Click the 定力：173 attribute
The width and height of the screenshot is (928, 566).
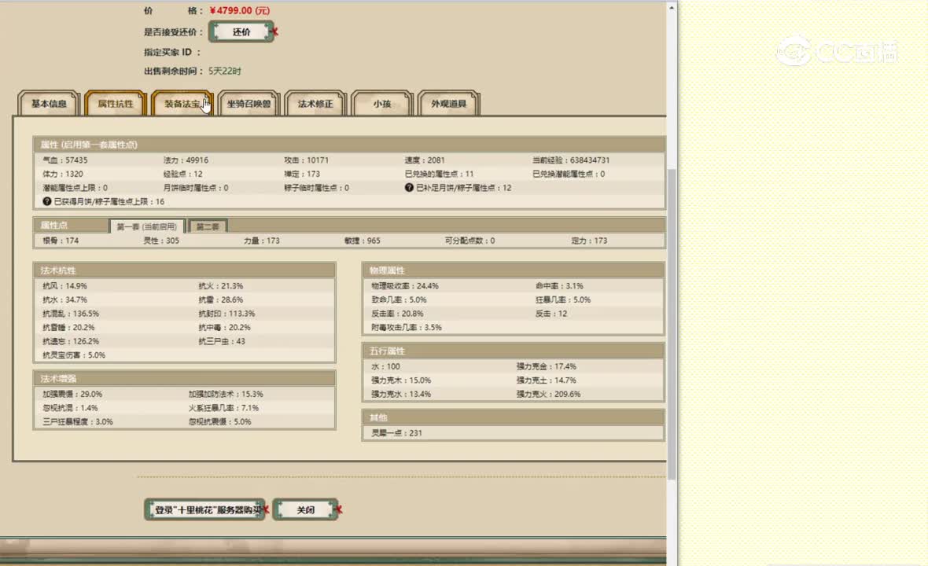[590, 241]
